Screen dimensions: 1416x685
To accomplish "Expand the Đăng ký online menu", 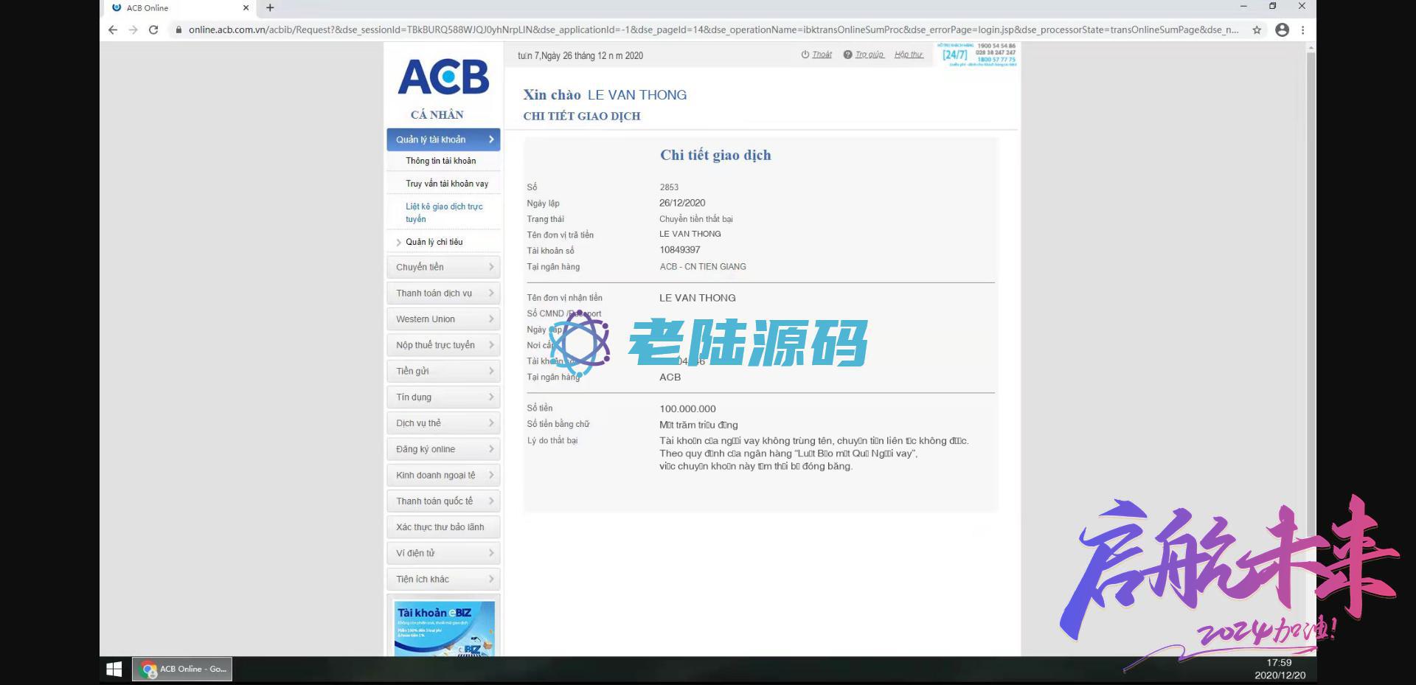I will pos(443,449).
